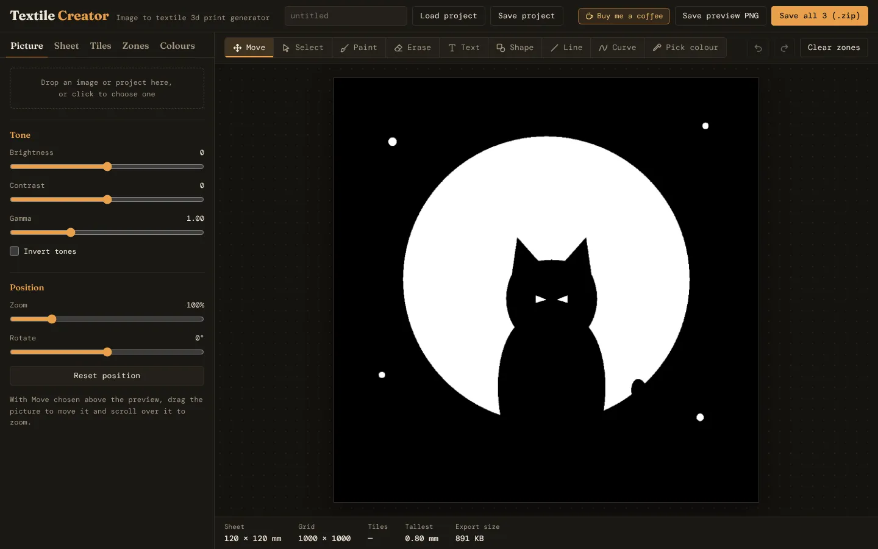The height and width of the screenshot is (549, 878).
Task: Click the Position section heading
Action: point(27,287)
